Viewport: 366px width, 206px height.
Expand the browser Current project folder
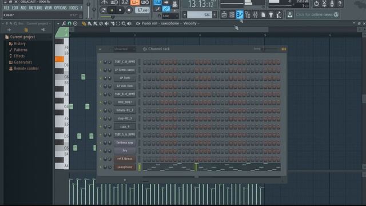[x=22, y=37]
